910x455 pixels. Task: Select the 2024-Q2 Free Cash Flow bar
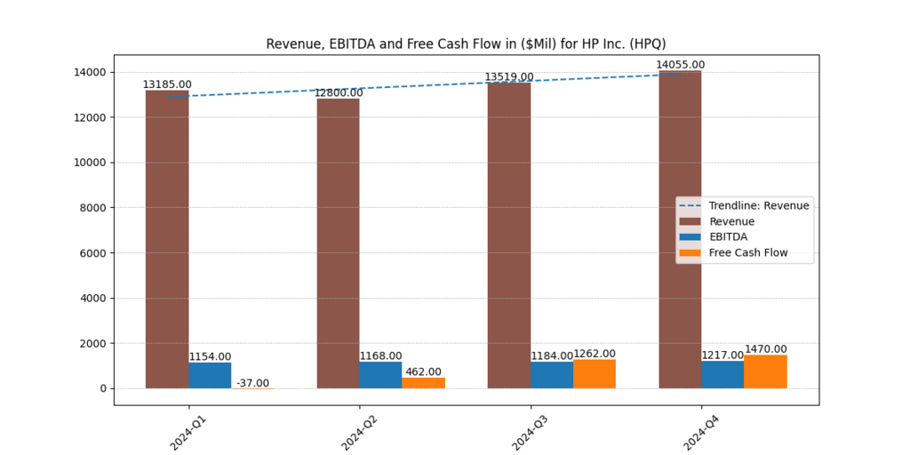point(423,383)
